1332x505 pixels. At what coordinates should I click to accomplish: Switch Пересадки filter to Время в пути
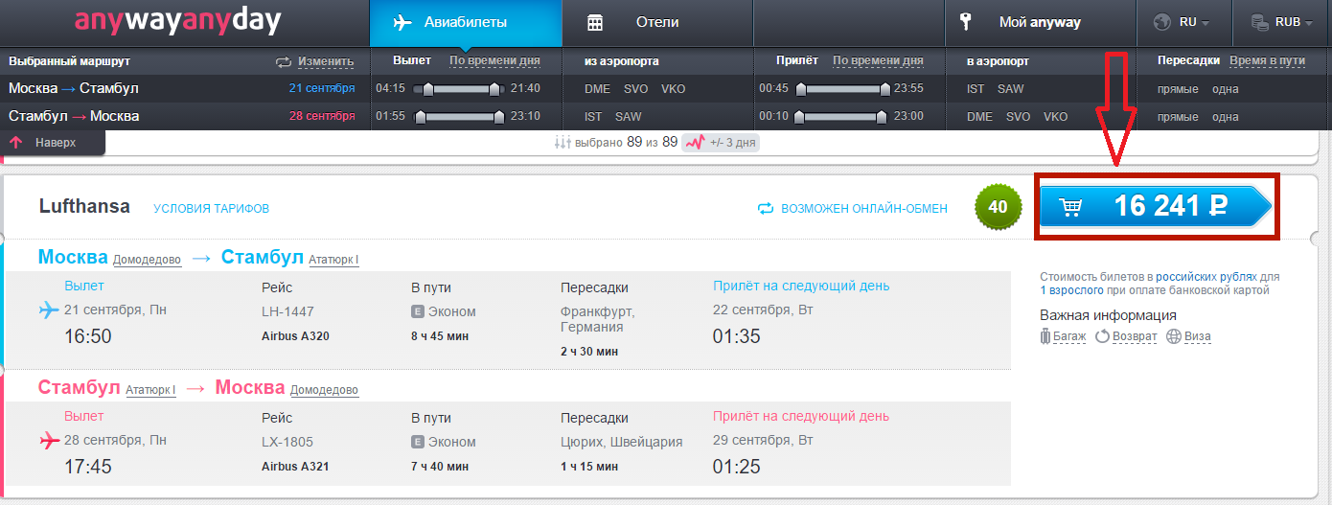[1267, 60]
